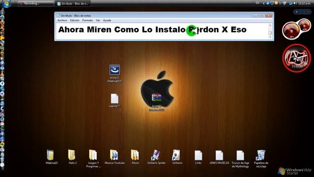Click the red clock gadget showing 11:12:20
The height and width of the screenshot is (177, 314).
(x=296, y=58)
